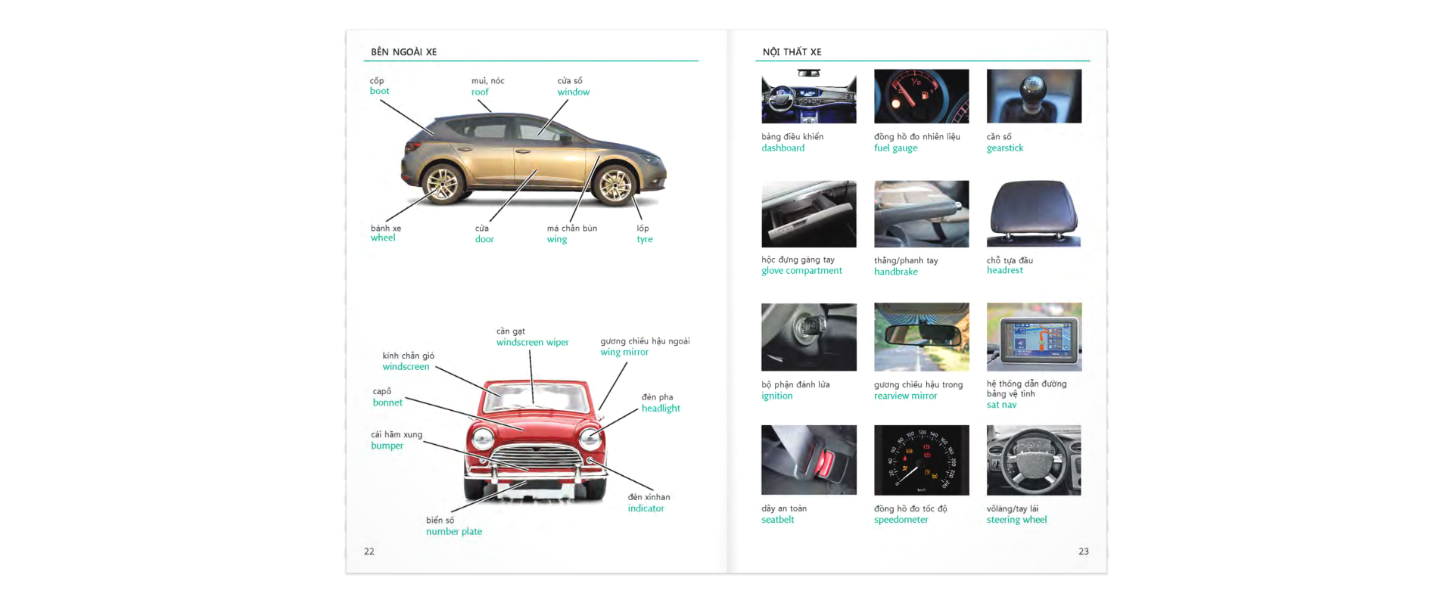This screenshot has width=1453, height=603.
Task: Select the headrest photo
Action: tap(1034, 213)
